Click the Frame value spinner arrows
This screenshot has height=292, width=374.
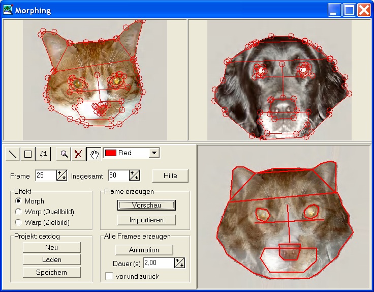point(62,176)
